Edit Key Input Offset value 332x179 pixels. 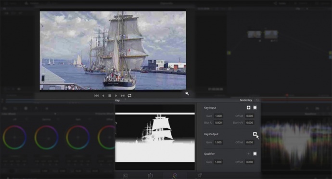click(249, 116)
